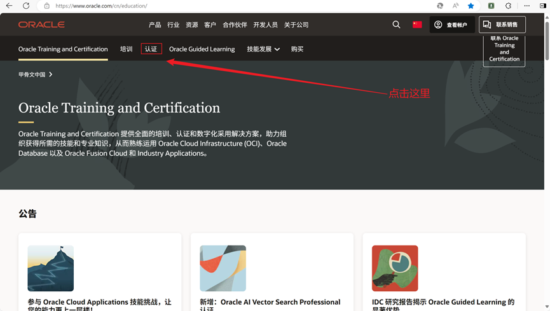Screen dimensions: 550x311
Task: Click the abstract shapes thumbnail
Action: pyautogui.click(x=223, y=268)
